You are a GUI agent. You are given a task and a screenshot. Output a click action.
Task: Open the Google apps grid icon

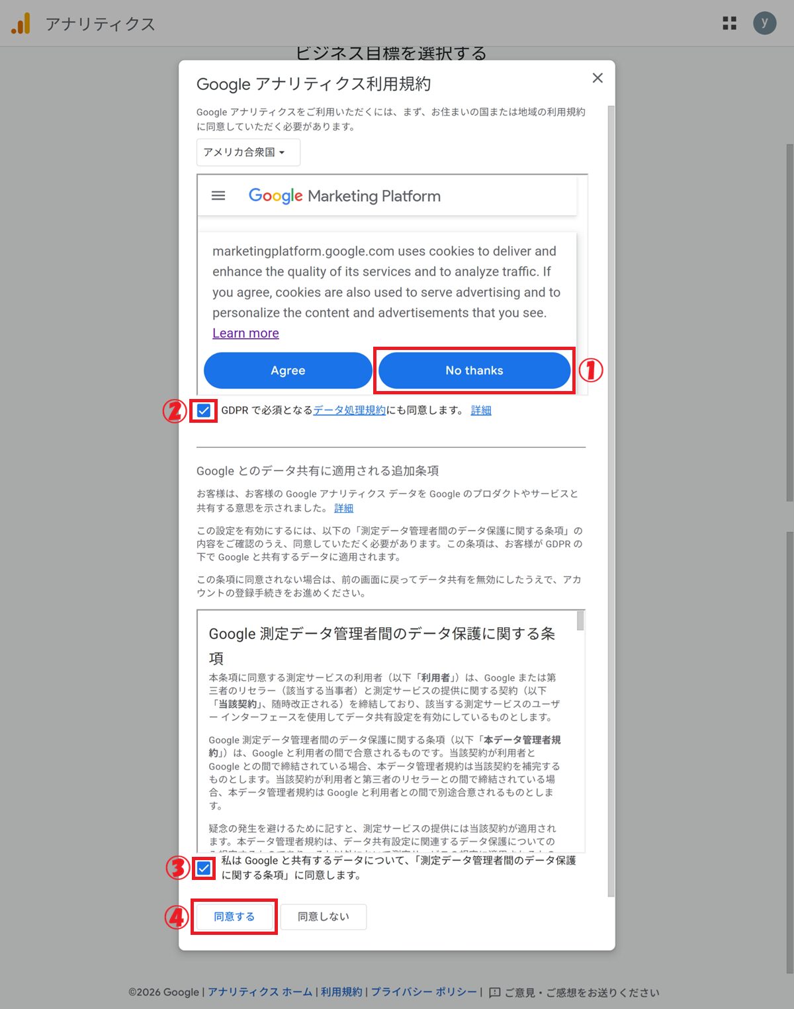pyautogui.click(x=729, y=24)
